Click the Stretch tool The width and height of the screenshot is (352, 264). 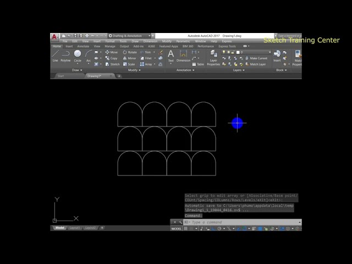tap(112, 64)
